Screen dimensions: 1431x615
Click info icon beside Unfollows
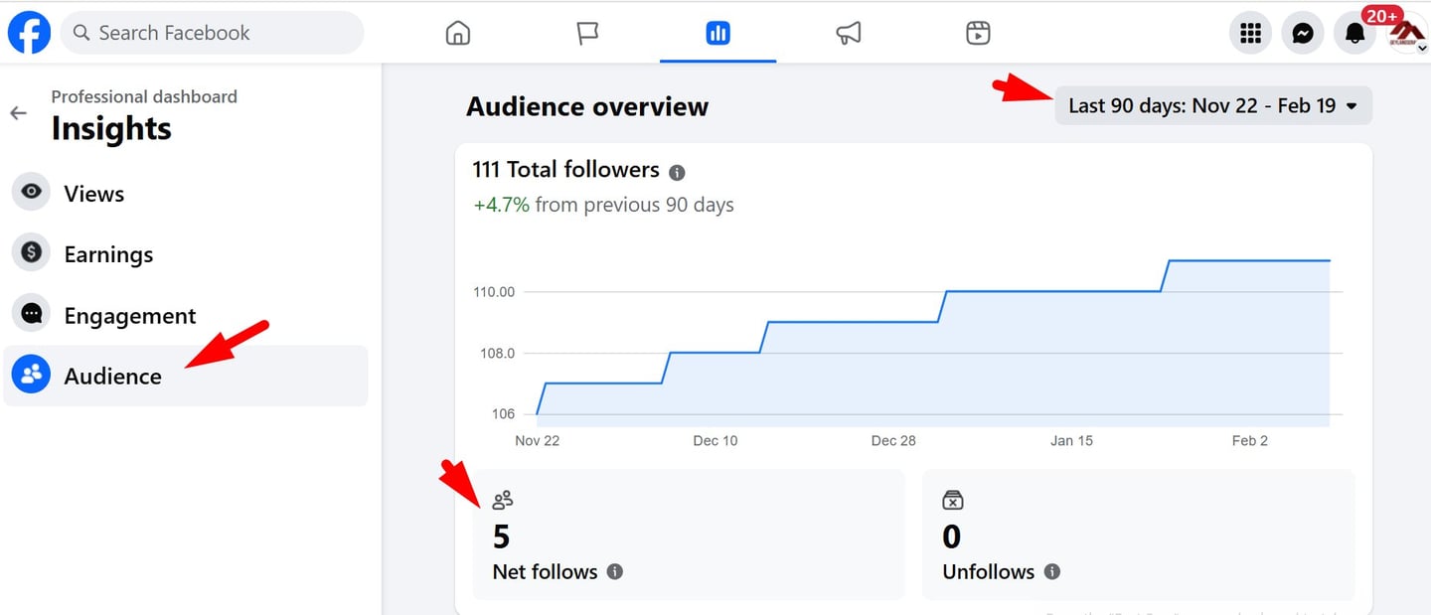(1052, 571)
